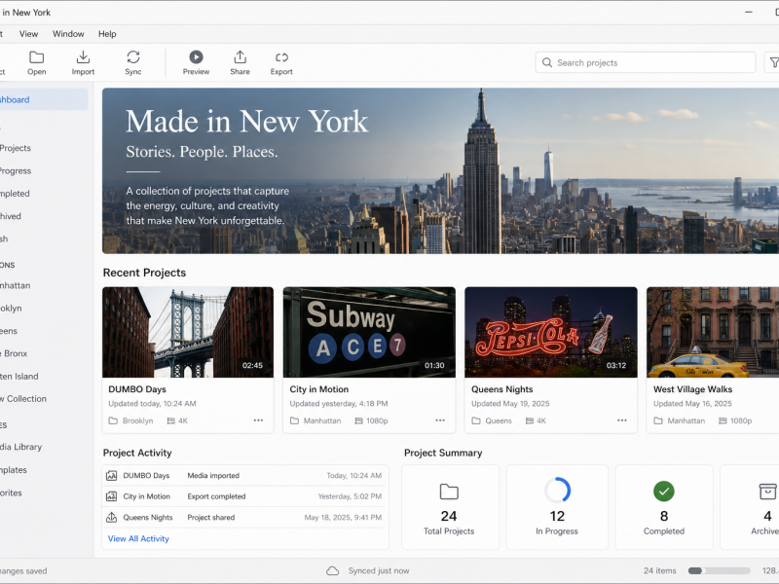Image resolution: width=779 pixels, height=584 pixels.
Task: Start preview with the Preview play icon
Action: 197,57
